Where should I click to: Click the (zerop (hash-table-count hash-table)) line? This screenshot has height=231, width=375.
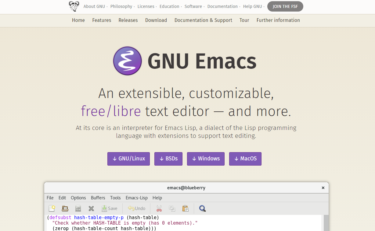(x=104, y=228)
